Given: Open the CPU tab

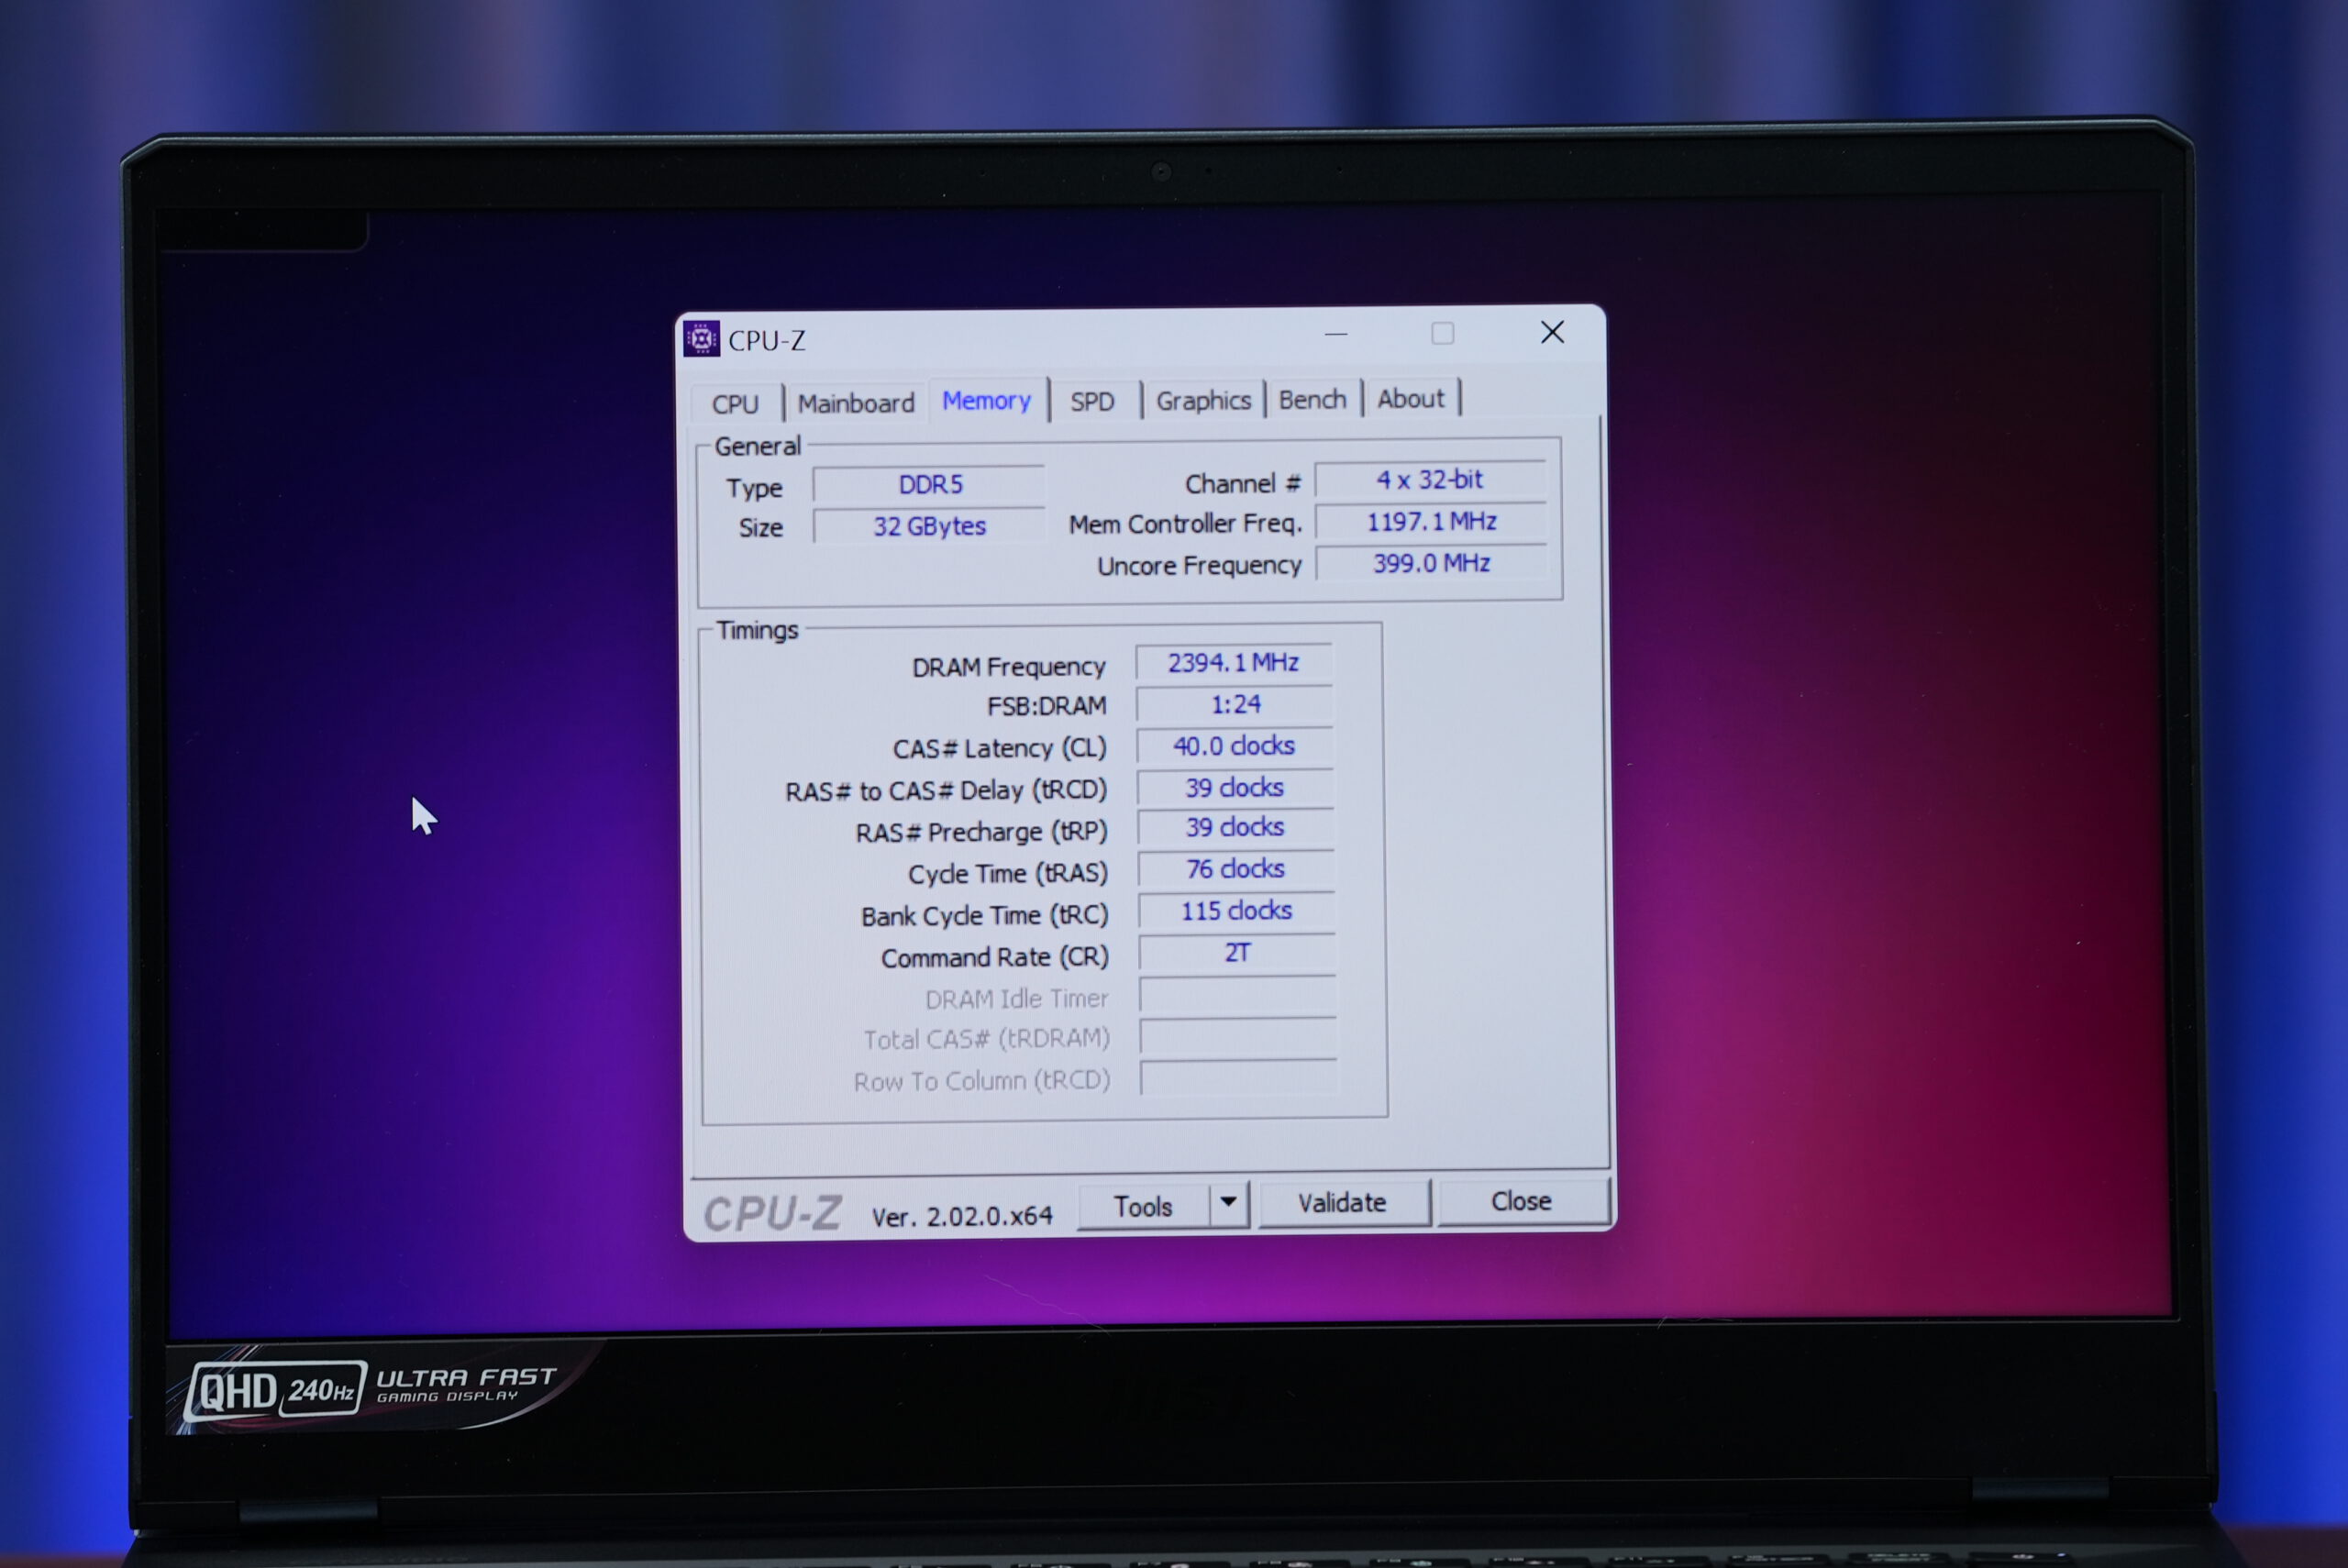Looking at the screenshot, I should click(735, 404).
